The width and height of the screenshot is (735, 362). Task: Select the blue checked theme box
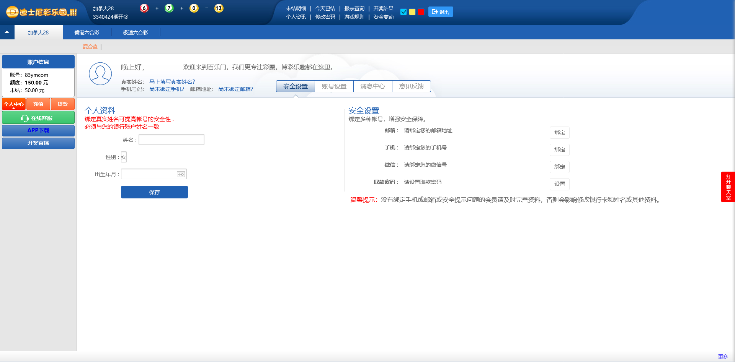coord(403,12)
